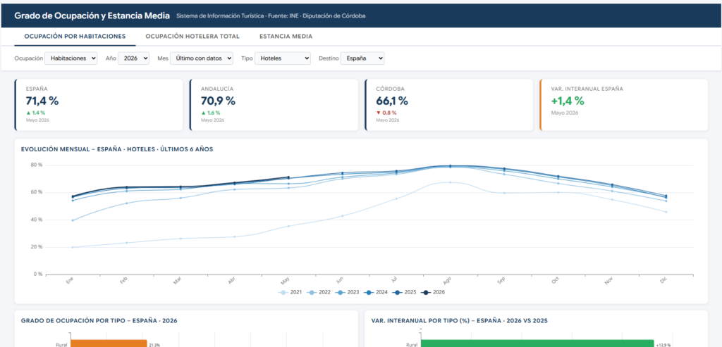Open the Año 2026 dropdown
The width and height of the screenshot is (722, 347).
(133, 58)
